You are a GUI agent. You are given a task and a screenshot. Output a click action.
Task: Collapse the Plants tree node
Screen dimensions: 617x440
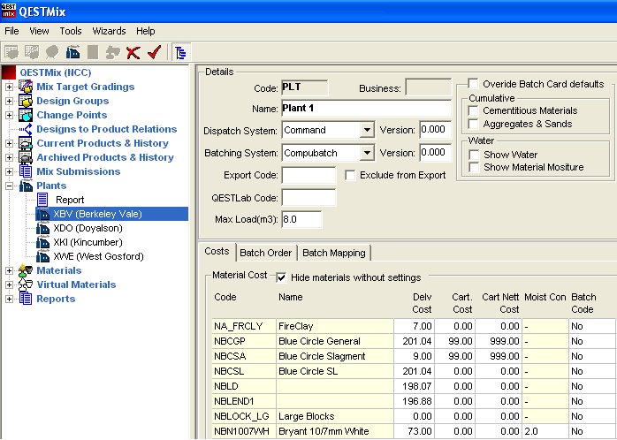[10, 186]
